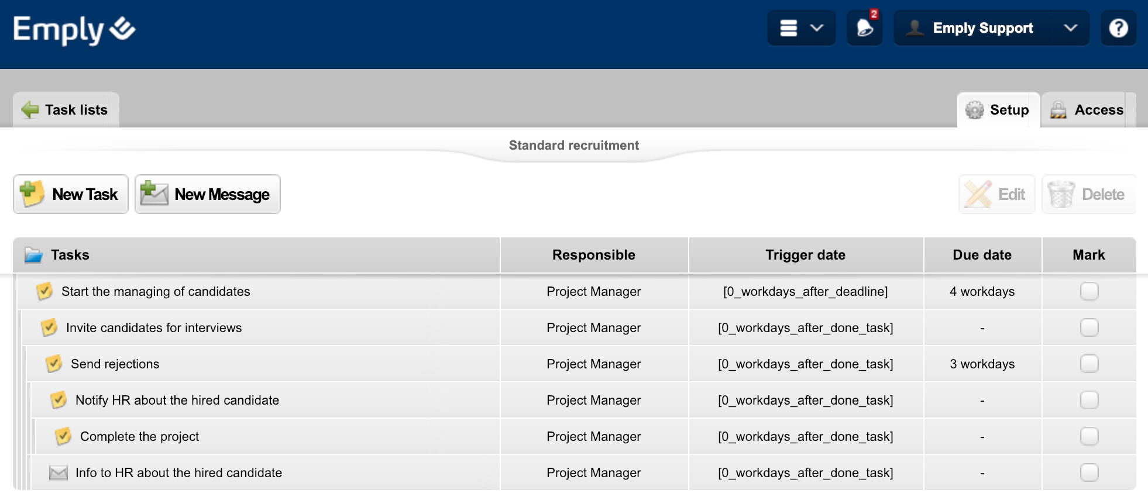Open the help question mark icon
Viewport: 1148px width, 497px height.
pyautogui.click(x=1118, y=28)
